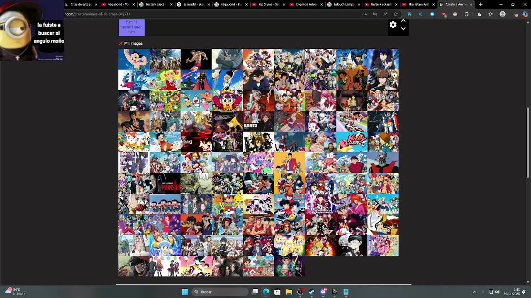Screen dimensions: 531x298
Task: Click the Shazam extension icon
Action: [432, 14]
